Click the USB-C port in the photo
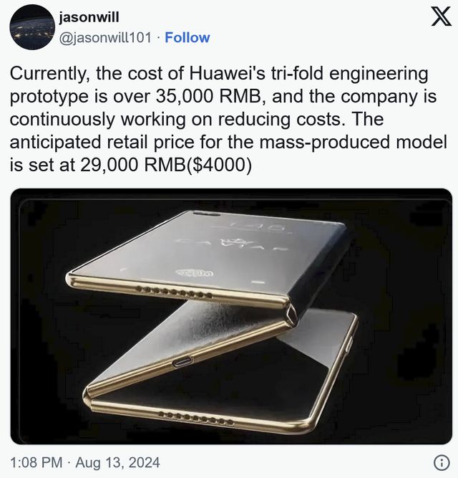Viewport: 458px width, 478px height. (183, 362)
